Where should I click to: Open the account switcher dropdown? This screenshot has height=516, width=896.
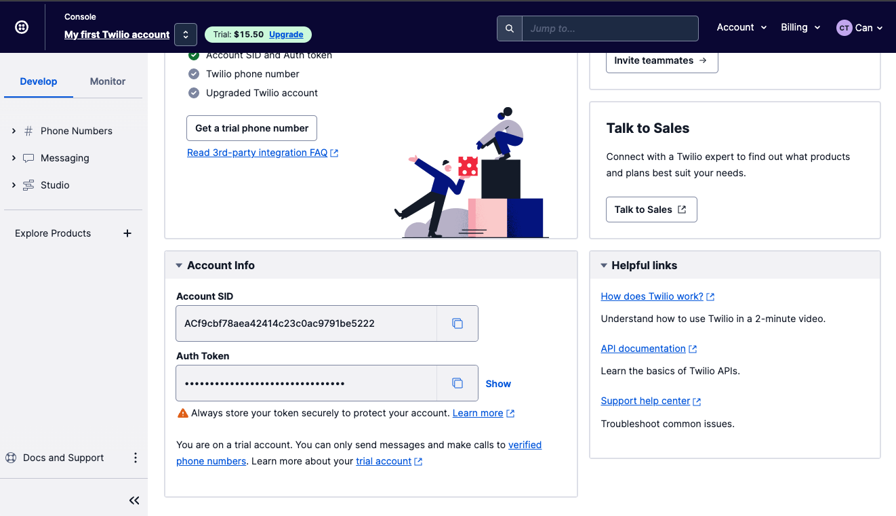(x=186, y=35)
